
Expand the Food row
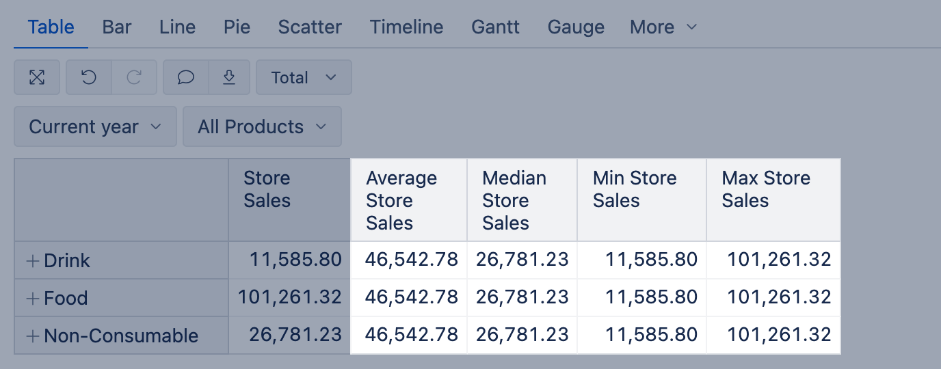tap(32, 298)
